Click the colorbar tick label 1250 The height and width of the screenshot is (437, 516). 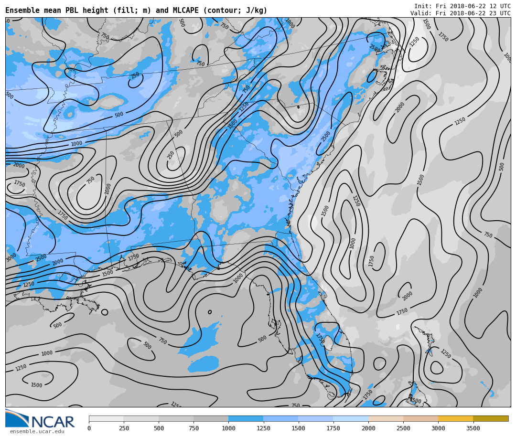point(263,428)
